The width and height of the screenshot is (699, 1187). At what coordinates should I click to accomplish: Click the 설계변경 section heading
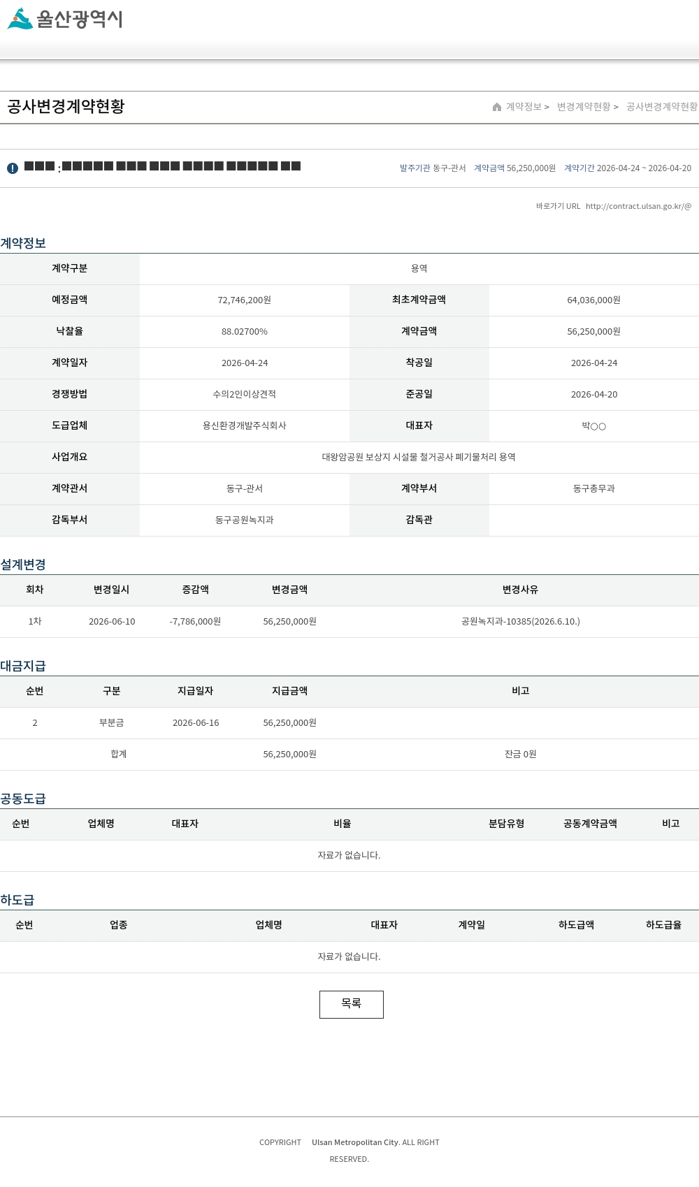23,565
